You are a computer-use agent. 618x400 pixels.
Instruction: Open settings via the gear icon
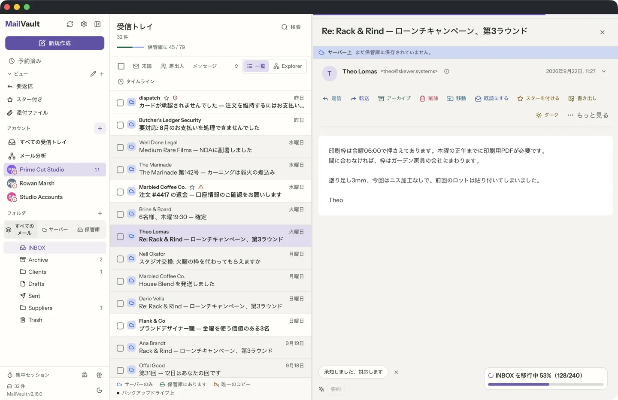click(84, 24)
